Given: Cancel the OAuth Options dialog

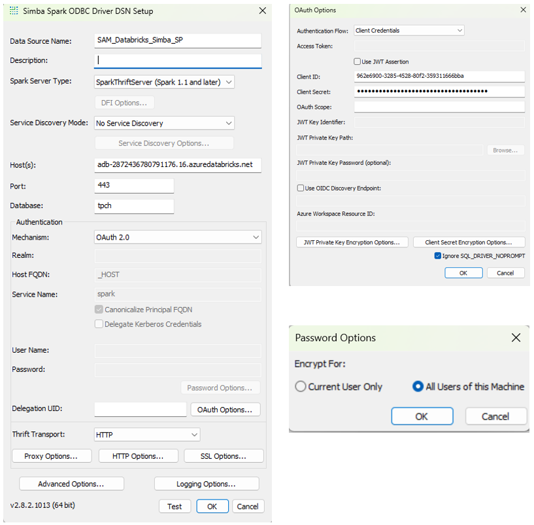Looking at the screenshot, I should [506, 273].
